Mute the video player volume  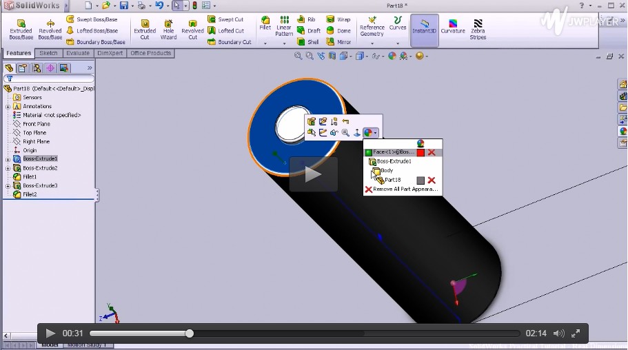(558, 333)
